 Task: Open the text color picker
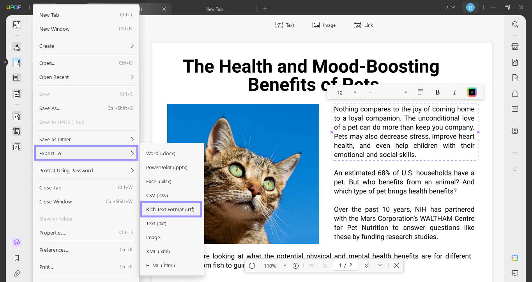pyautogui.click(x=472, y=92)
